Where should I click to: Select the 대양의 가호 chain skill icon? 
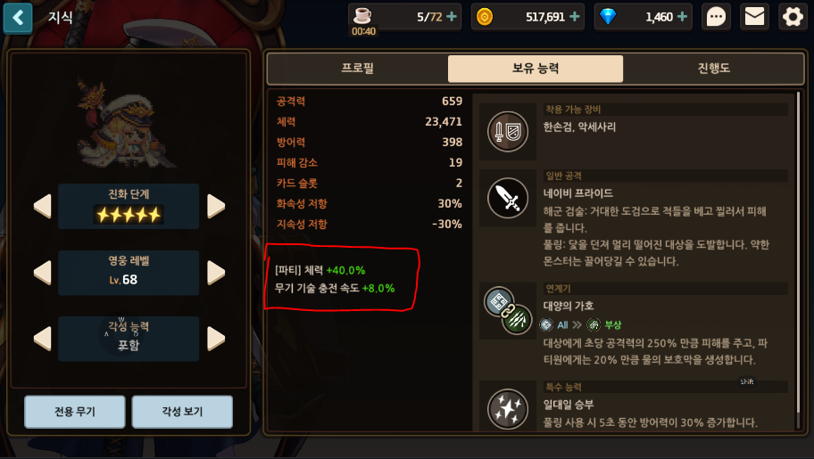point(508,311)
